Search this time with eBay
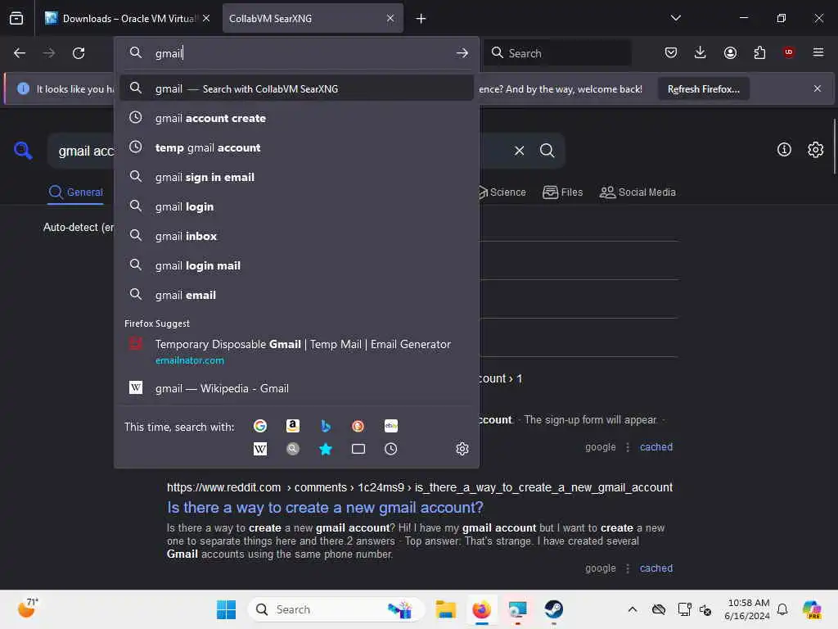838x629 pixels. click(x=390, y=426)
